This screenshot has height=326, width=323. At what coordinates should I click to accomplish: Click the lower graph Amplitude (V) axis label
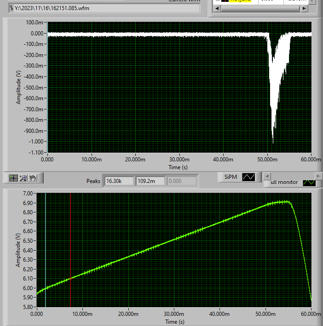[x=18, y=250]
